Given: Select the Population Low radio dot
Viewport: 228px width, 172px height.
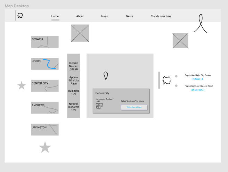Looking at the screenshot, I should click(176, 85).
